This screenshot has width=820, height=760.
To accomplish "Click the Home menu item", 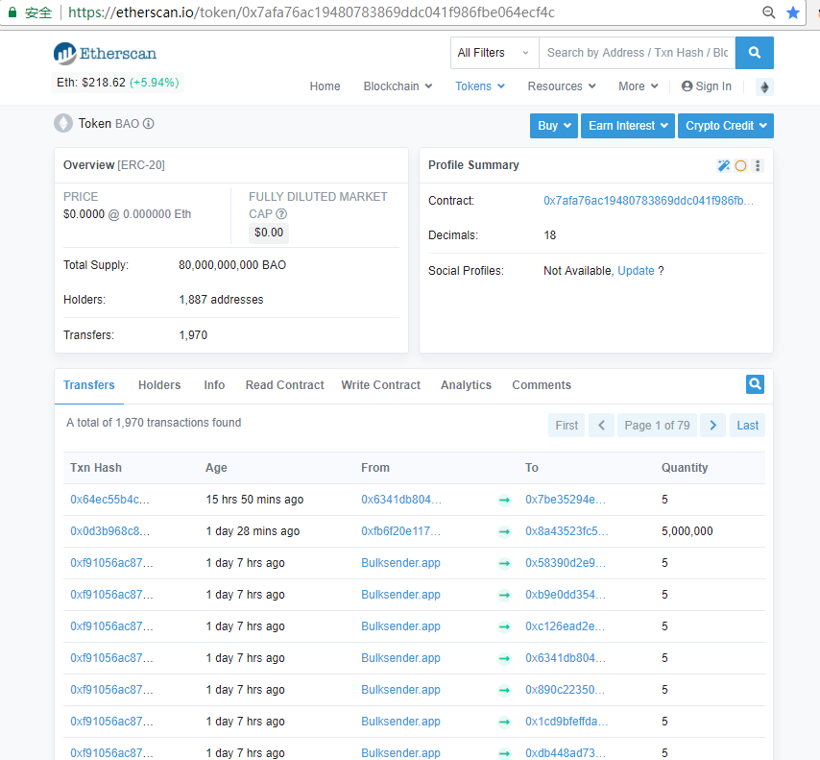I will click(325, 86).
